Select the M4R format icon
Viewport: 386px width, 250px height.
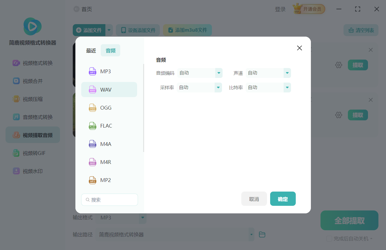93,162
